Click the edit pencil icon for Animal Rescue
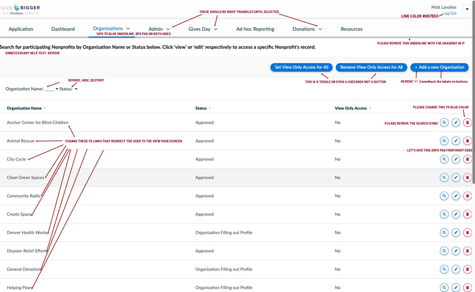 tap(456, 141)
